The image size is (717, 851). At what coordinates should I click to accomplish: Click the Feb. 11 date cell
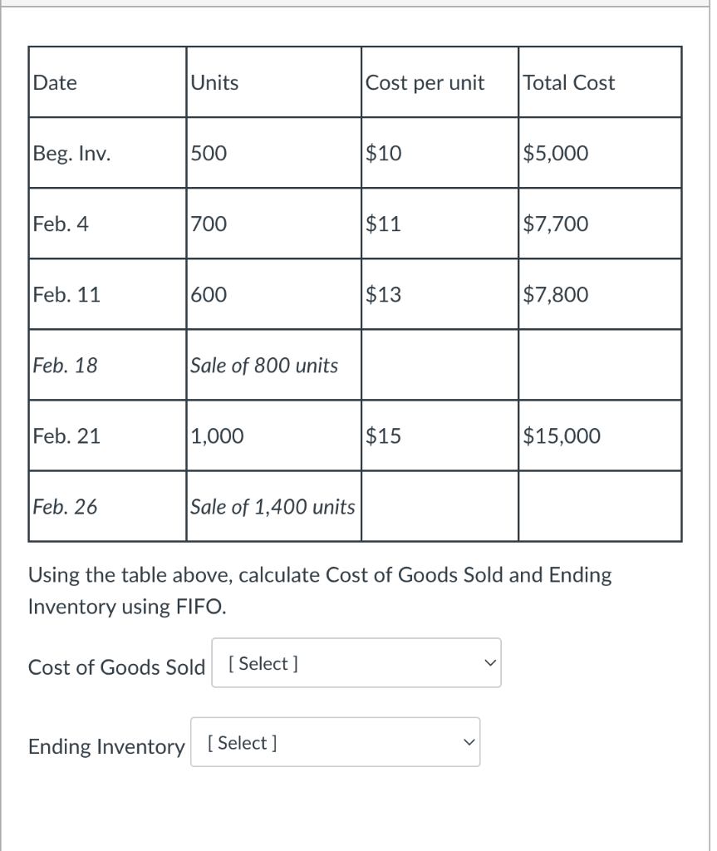tap(66, 293)
